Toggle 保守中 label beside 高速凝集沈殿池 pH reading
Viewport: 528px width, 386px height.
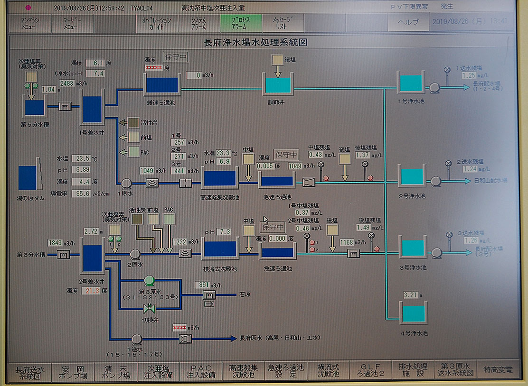(x=286, y=155)
